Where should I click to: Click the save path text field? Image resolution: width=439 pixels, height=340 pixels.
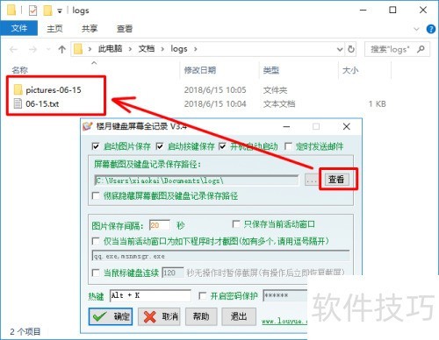[x=197, y=181]
